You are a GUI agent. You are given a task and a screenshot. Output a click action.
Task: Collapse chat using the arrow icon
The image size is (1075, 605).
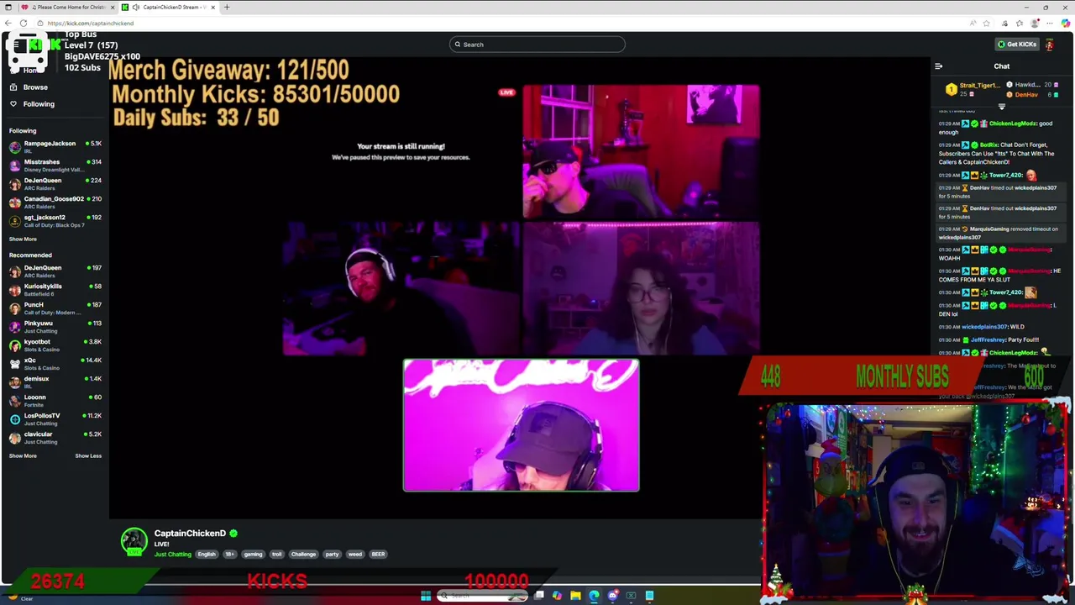(x=939, y=66)
